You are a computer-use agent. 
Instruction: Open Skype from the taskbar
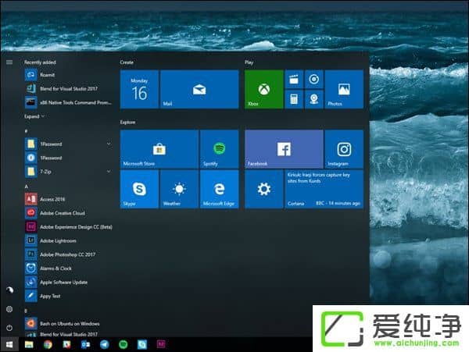tap(142, 344)
